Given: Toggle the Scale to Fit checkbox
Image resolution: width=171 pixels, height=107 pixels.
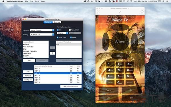Looking at the screenshot, I should pos(58,37).
